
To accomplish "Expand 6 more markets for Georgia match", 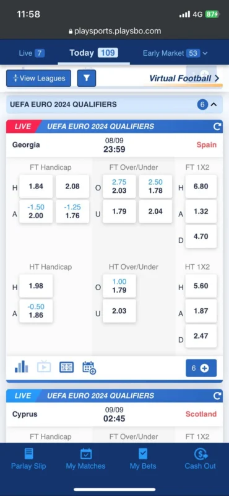I will [201, 368].
